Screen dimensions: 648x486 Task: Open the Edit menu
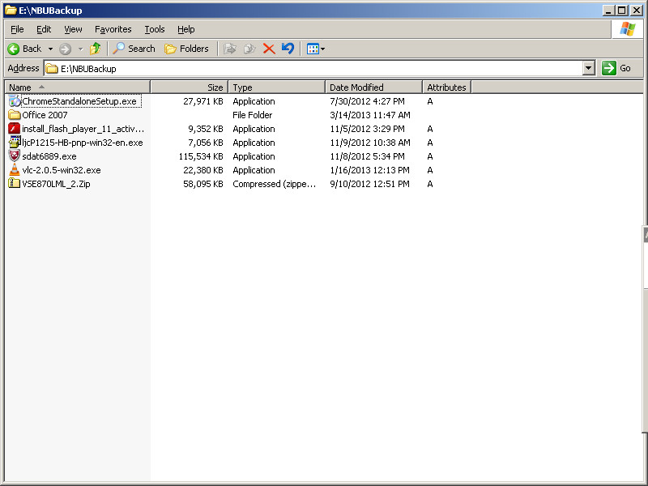click(x=44, y=29)
